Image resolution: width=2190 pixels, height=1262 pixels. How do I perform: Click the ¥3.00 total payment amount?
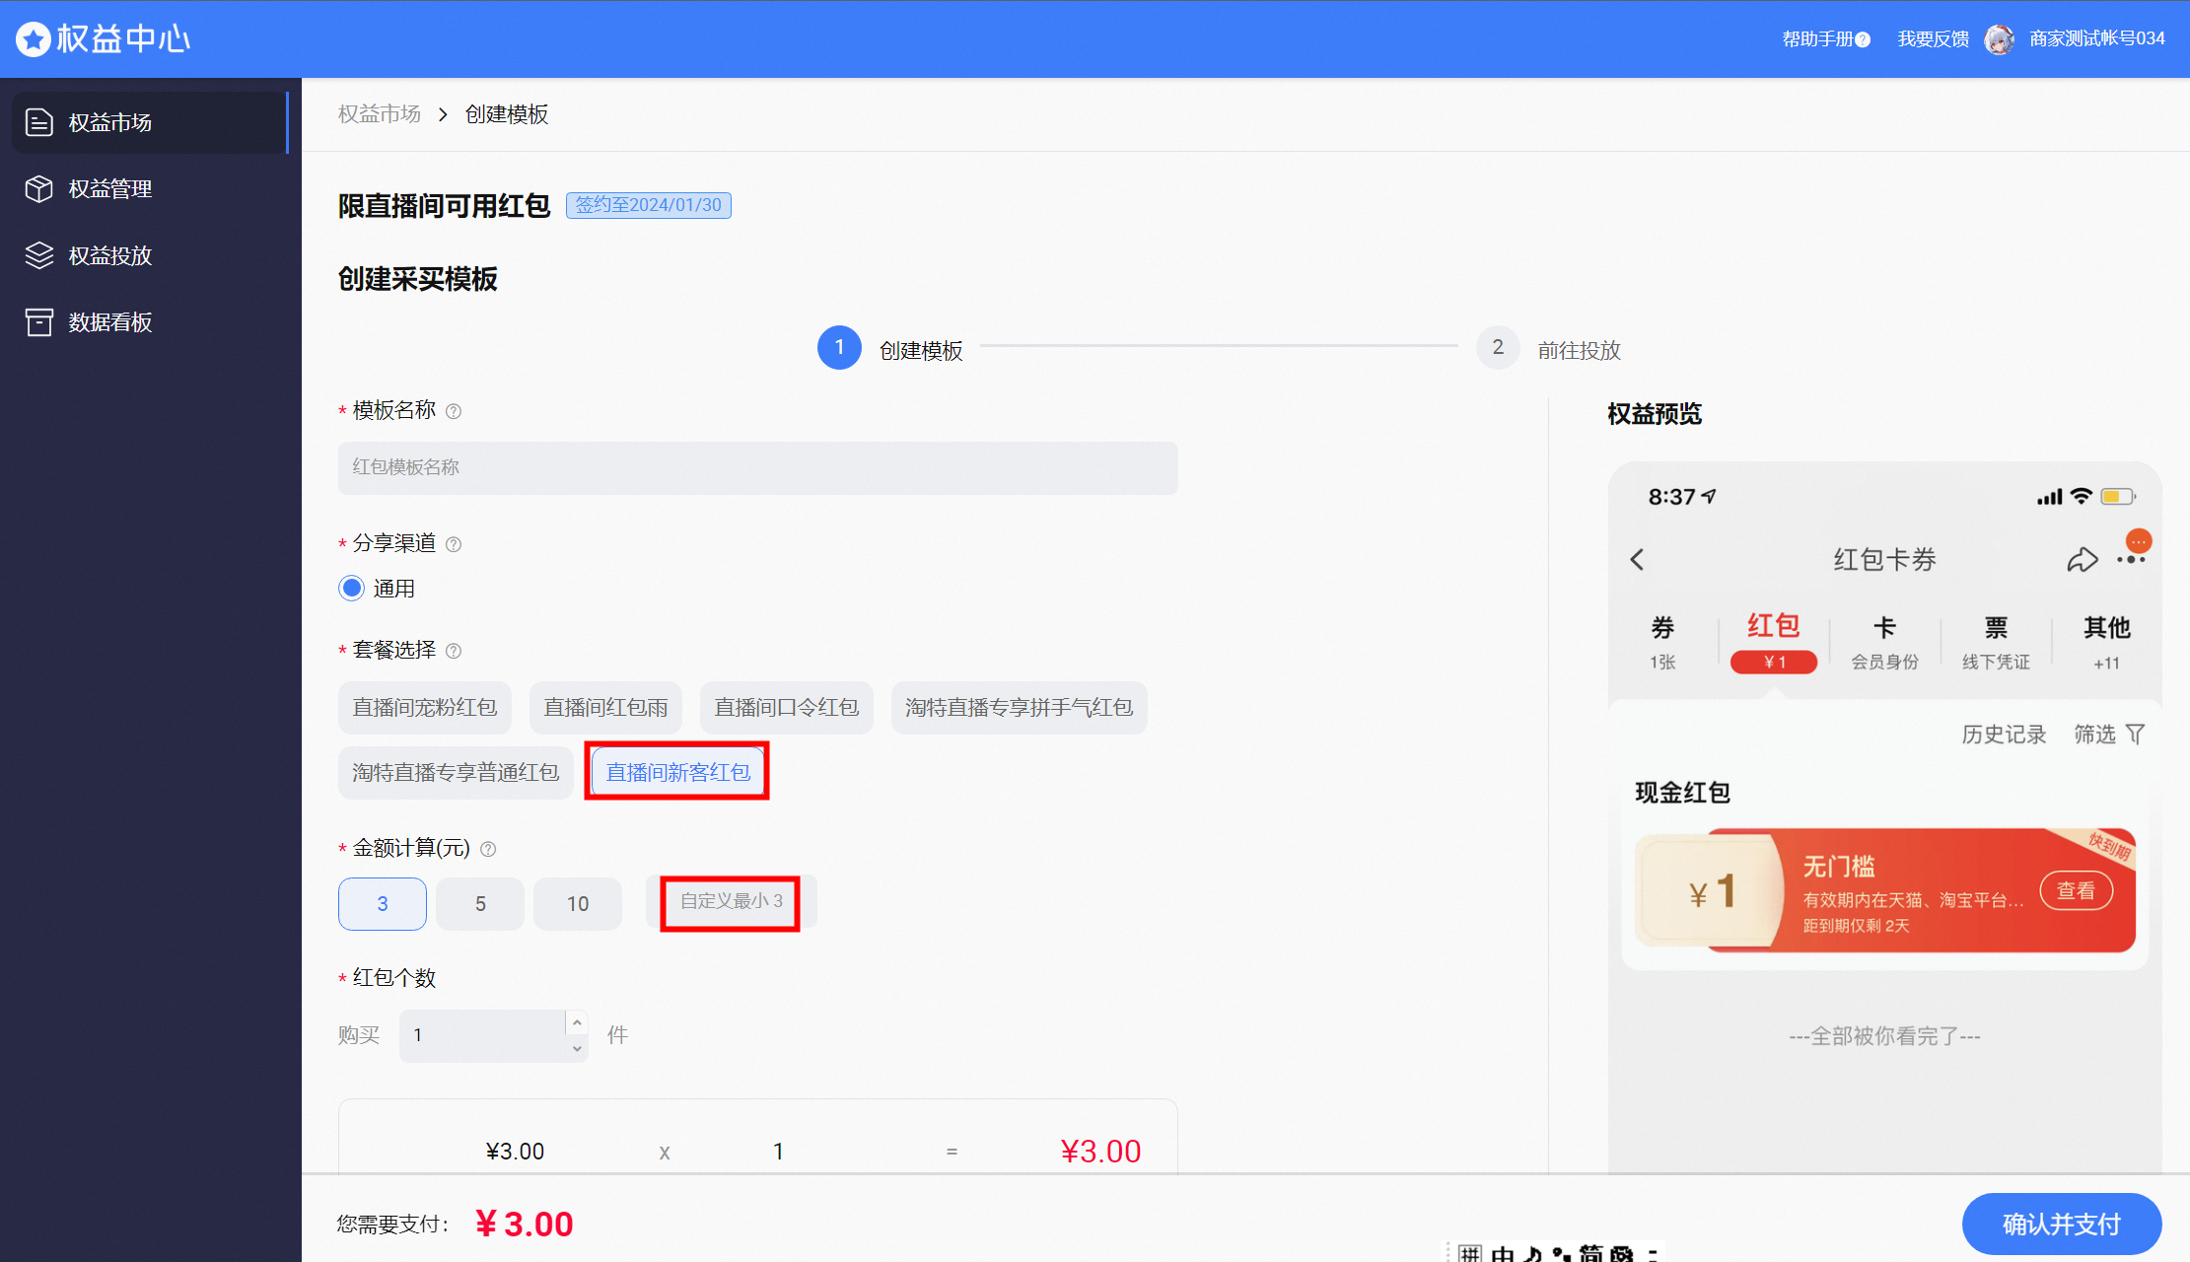[x=524, y=1225]
